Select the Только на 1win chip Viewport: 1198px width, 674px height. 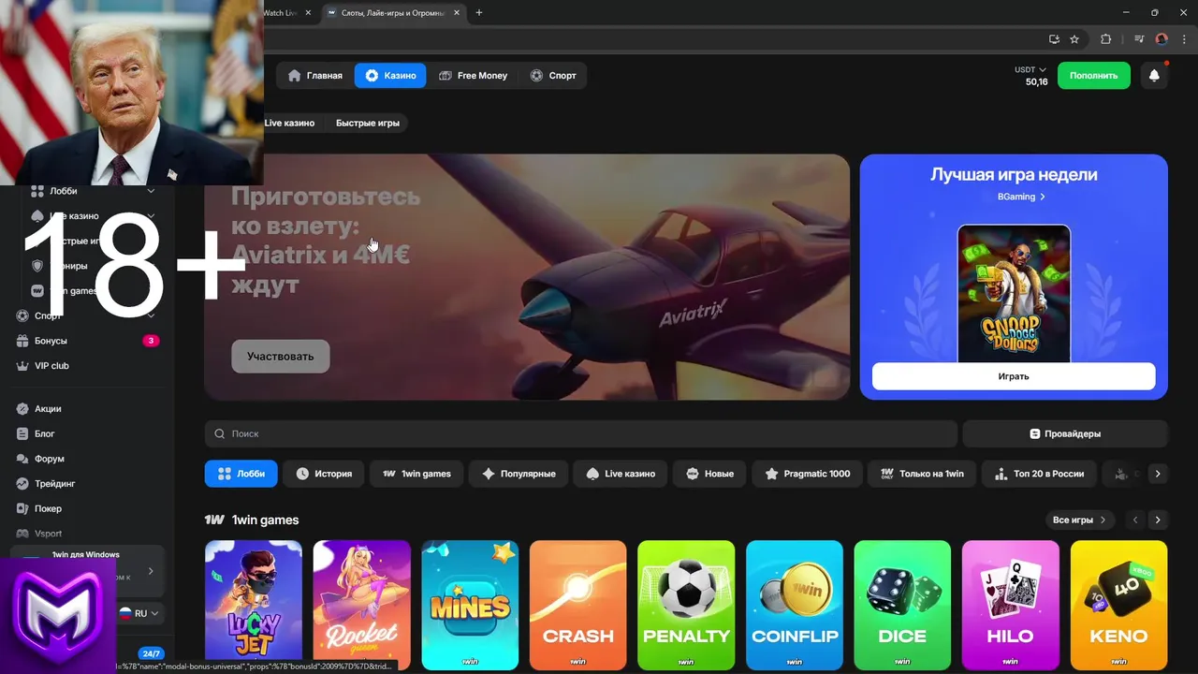tap(922, 474)
